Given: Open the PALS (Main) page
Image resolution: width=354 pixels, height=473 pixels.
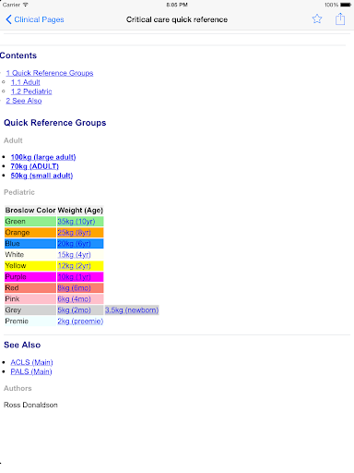Looking at the screenshot, I should [x=31, y=371].
